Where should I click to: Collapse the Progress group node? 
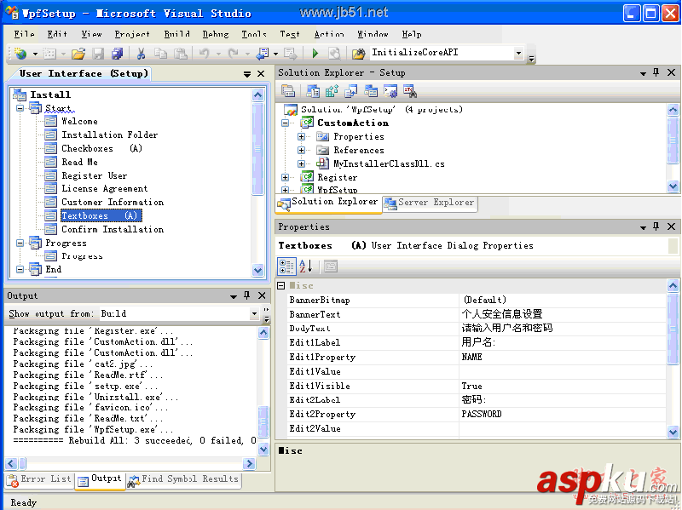pos(20,243)
